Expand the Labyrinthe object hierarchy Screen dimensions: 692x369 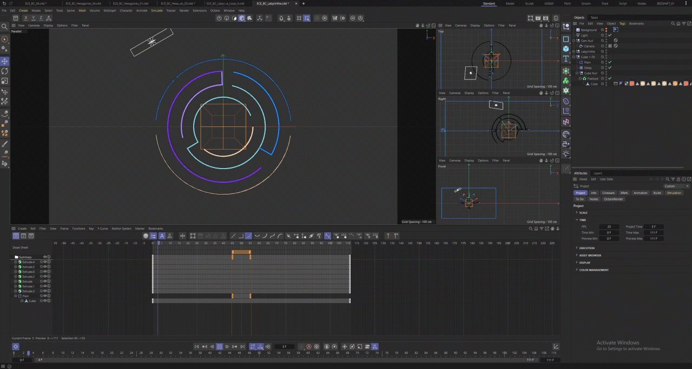click(x=574, y=51)
